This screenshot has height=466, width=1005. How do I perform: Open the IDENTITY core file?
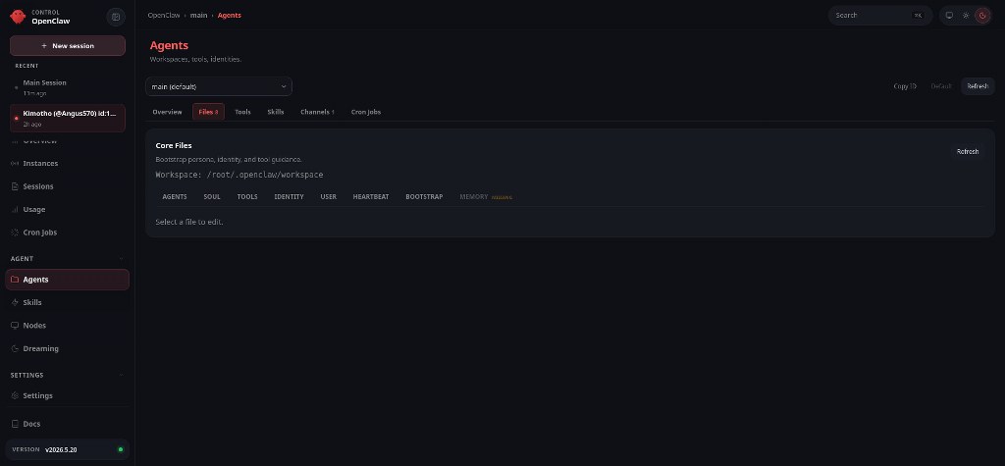click(290, 197)
